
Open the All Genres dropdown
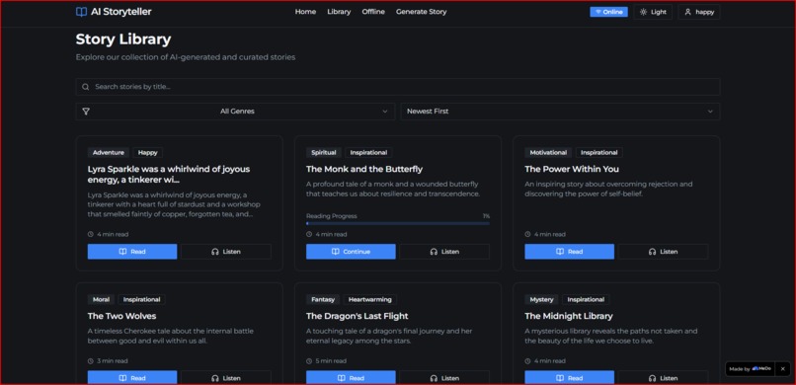[x=236, y=112]
